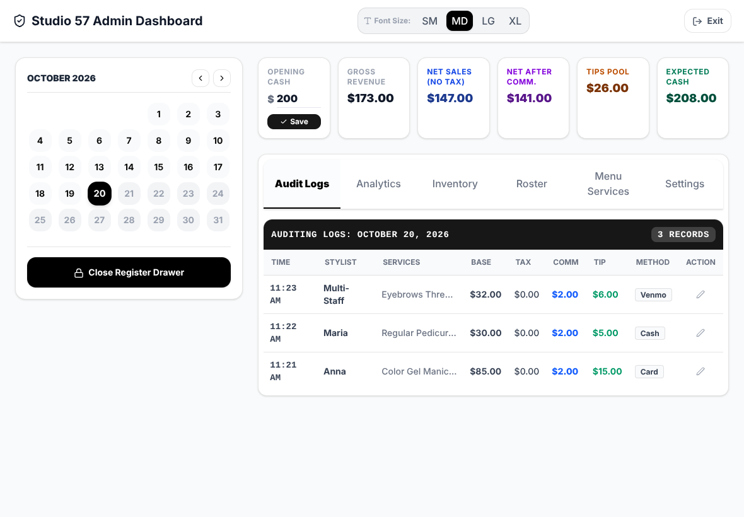Click the 3 RECORDS badge
Screen dimensions: 744x517
point(683,235)
